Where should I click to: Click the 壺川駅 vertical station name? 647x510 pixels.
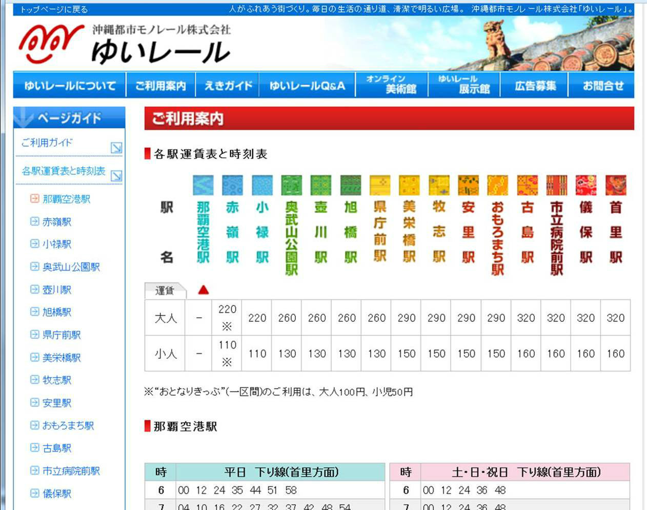pos(321,232)
